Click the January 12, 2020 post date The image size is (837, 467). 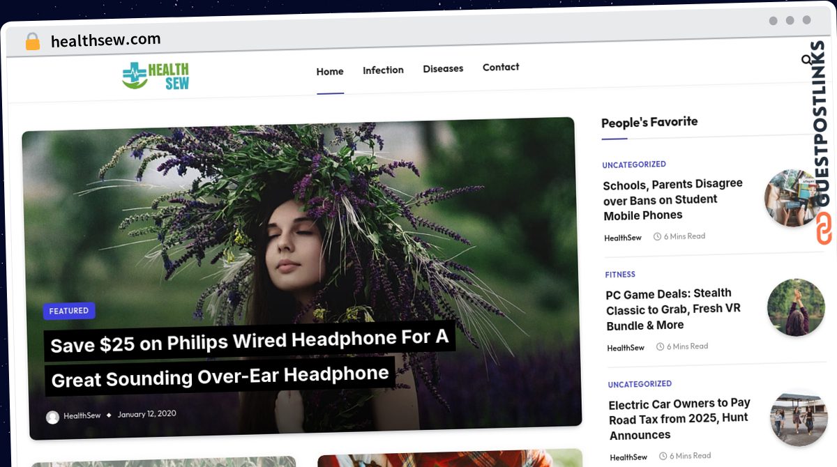coord(146,414)
